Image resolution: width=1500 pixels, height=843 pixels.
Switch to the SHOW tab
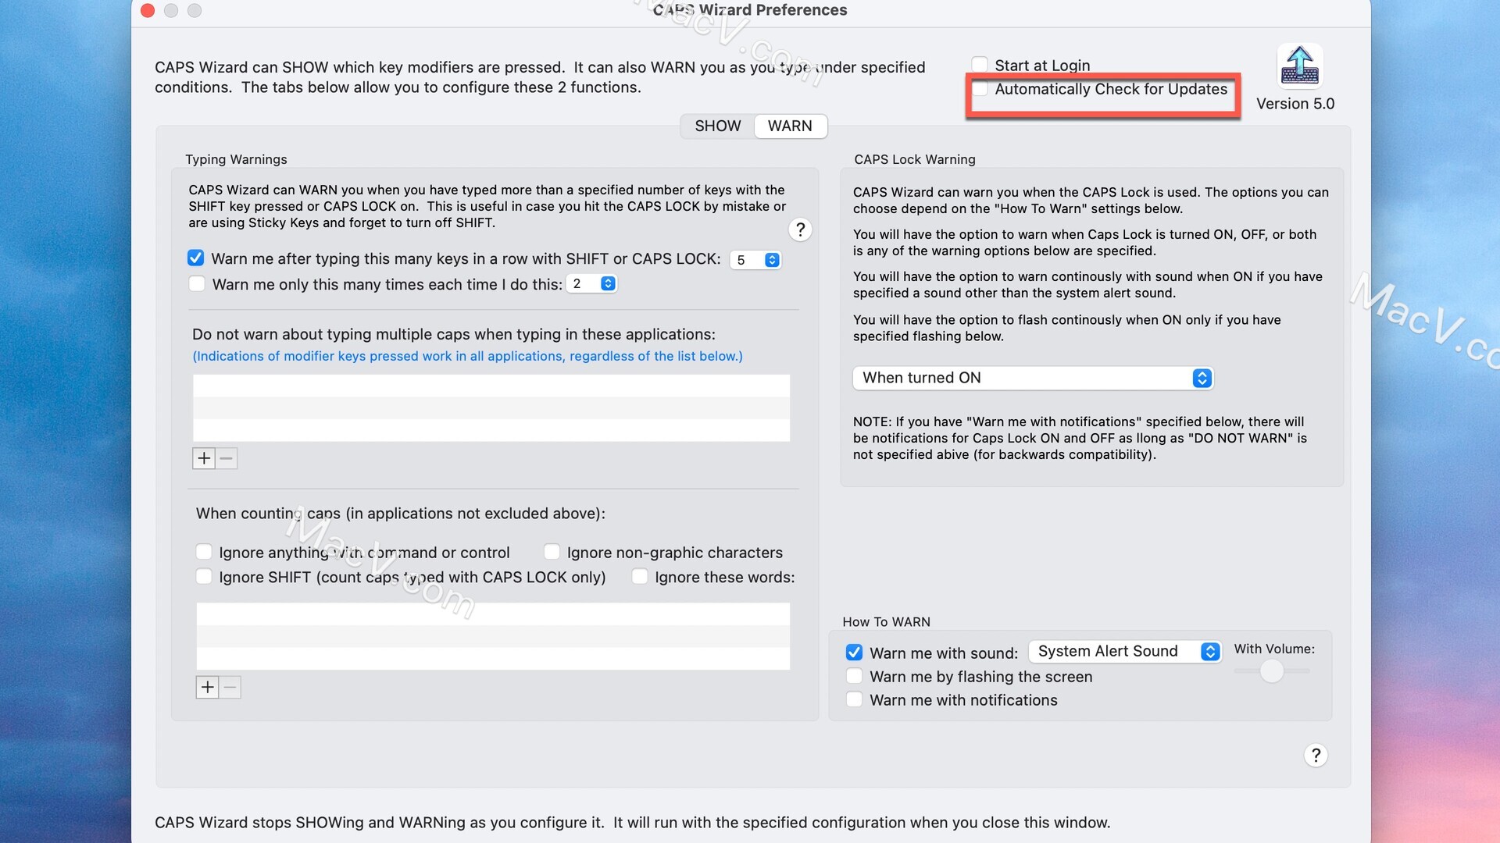[717, 126]
